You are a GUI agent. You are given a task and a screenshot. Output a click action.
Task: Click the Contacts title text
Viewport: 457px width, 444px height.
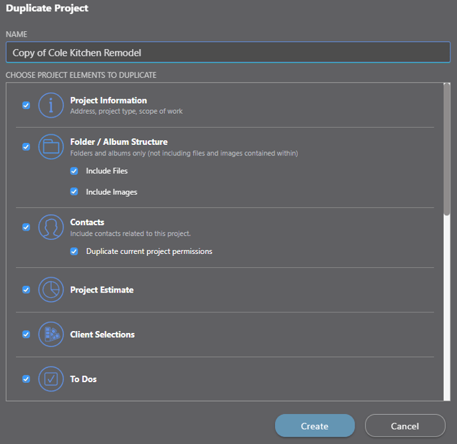point(87,222)
